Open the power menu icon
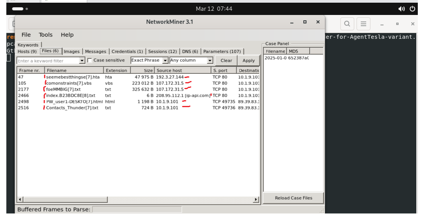Image resolution: width=439 pixels, height=217 pixels. [x=412, y=9]
